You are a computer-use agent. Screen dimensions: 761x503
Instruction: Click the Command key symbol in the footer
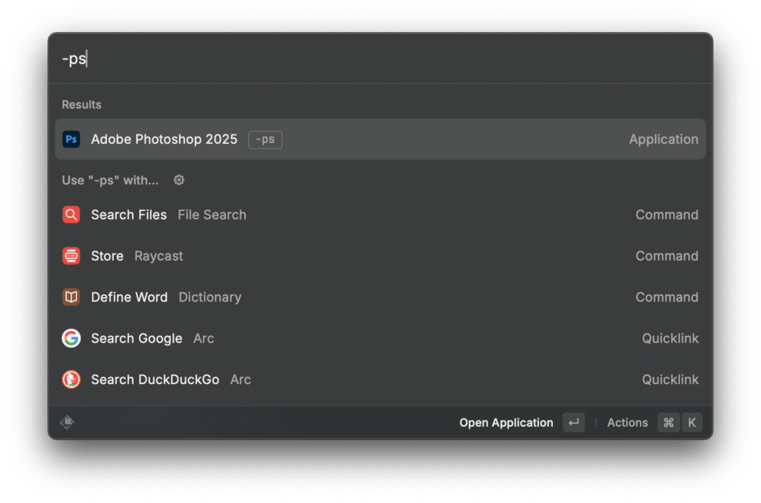tap(668, 423)
